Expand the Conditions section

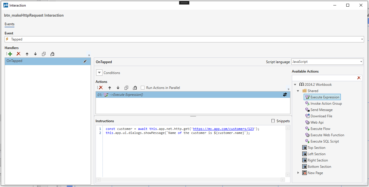[x=99, y=73]
